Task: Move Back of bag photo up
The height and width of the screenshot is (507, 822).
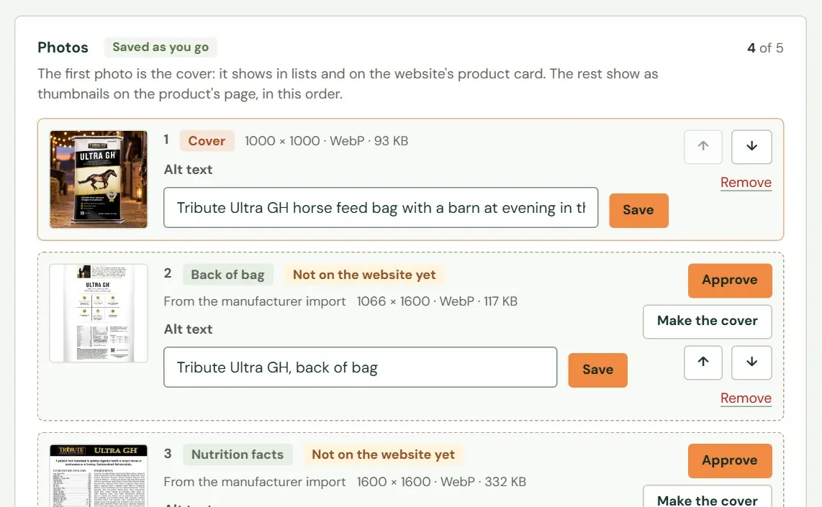Action: [703, 362]
